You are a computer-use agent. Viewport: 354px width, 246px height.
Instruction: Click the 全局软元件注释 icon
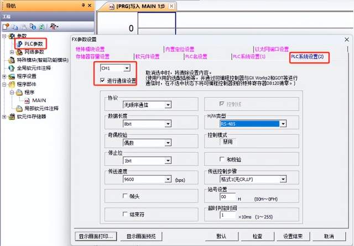coord(11,68)
